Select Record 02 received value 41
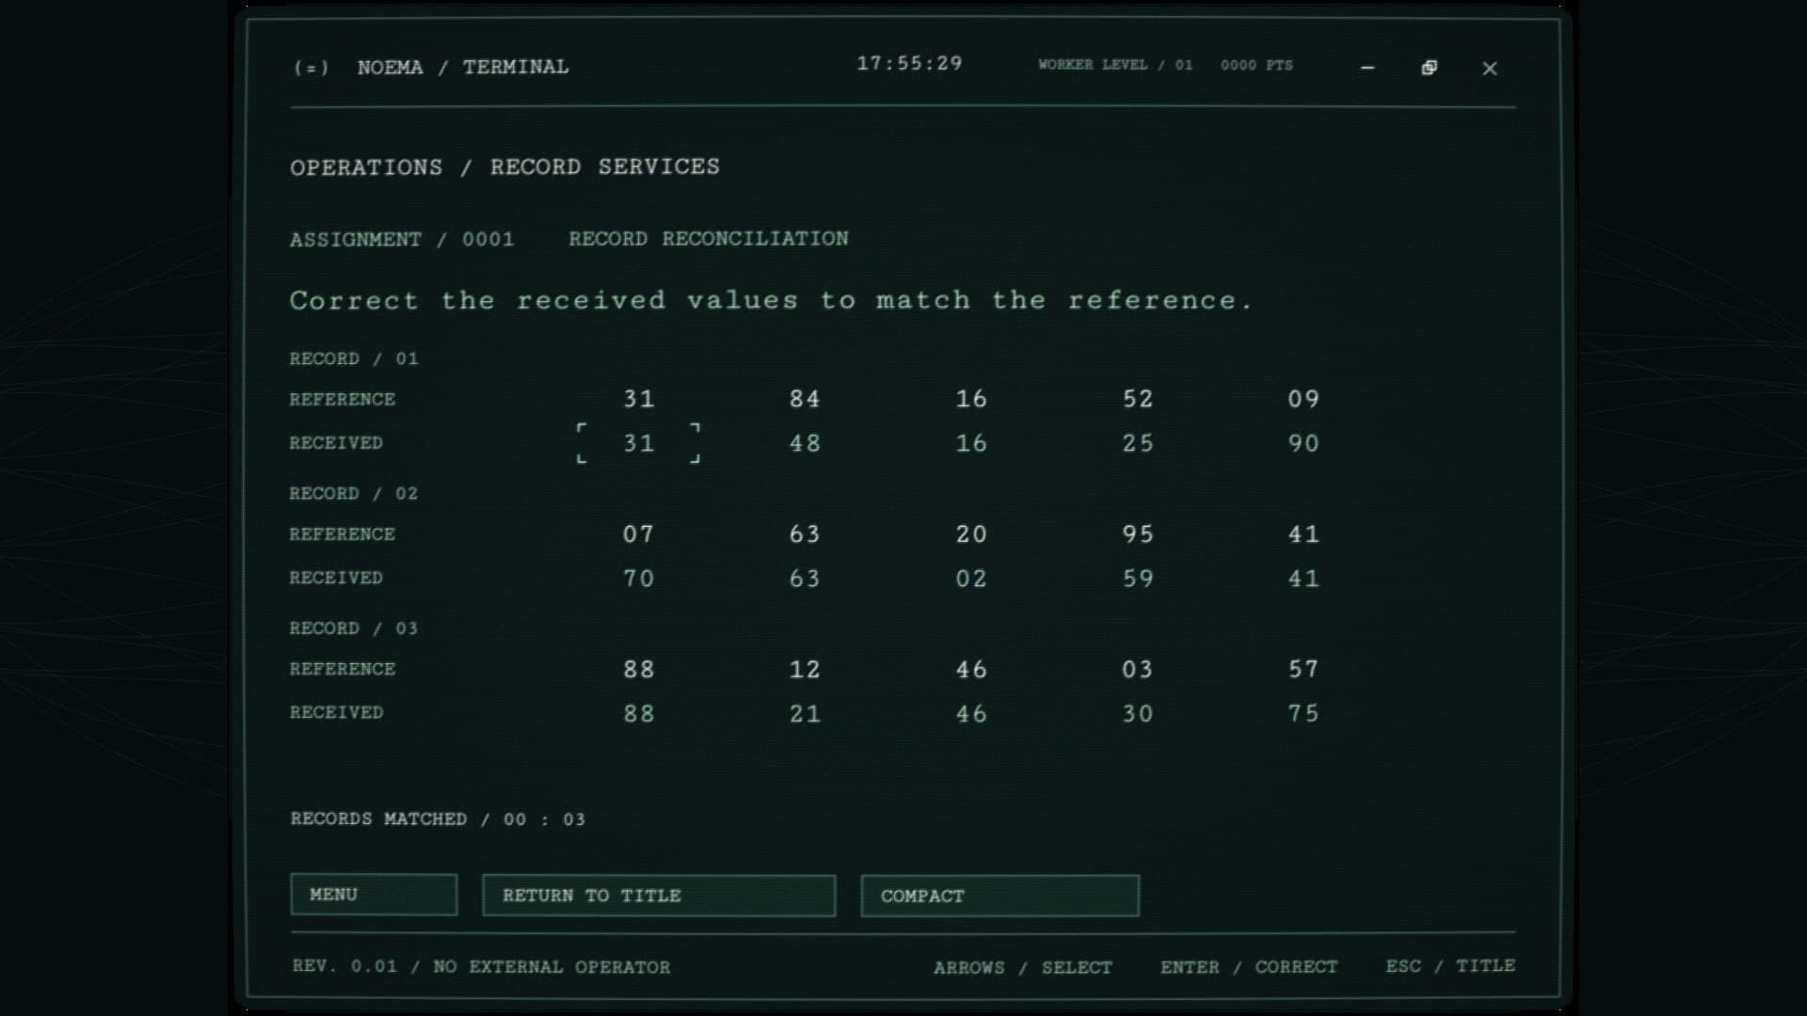The width and height of the screenshot is (1807, 1016). 1303,579
